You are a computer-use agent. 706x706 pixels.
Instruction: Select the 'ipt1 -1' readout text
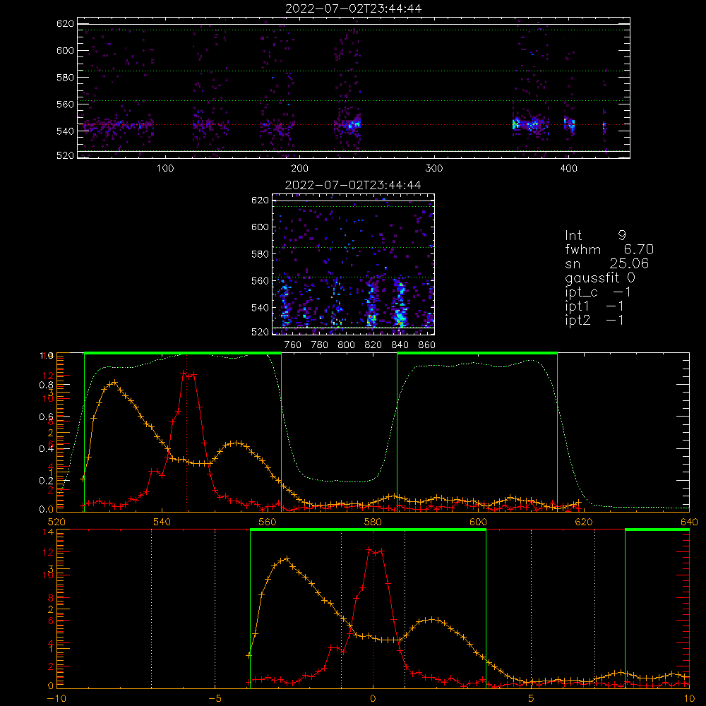pos(594,306)
